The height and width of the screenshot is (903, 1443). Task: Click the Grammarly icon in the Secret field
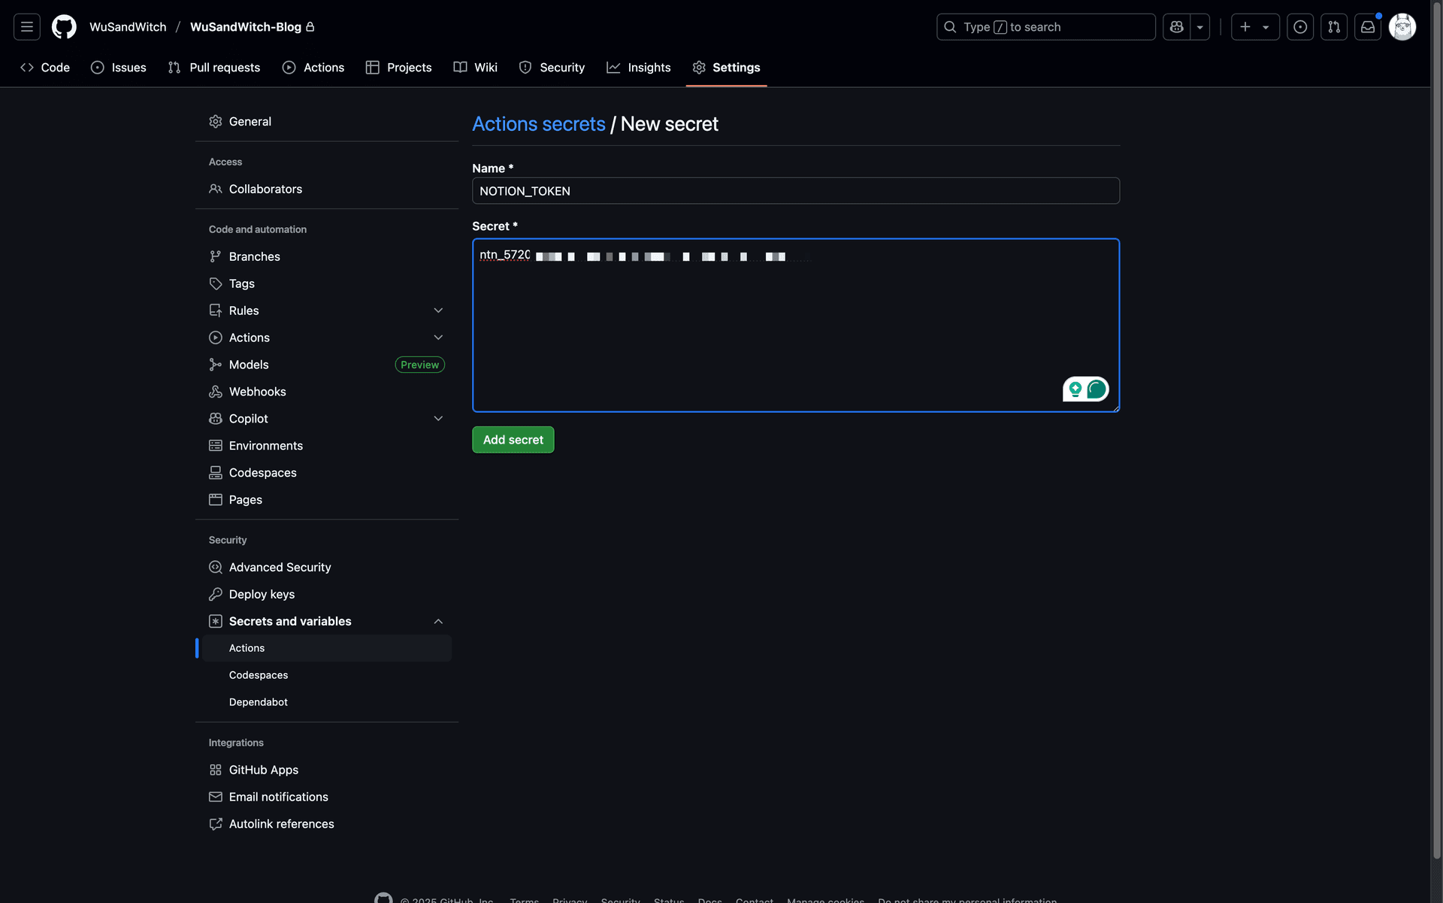1097,389
